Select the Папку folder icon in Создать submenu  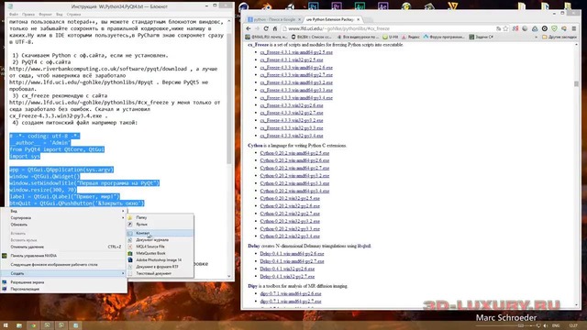click(x=130, y=217)
